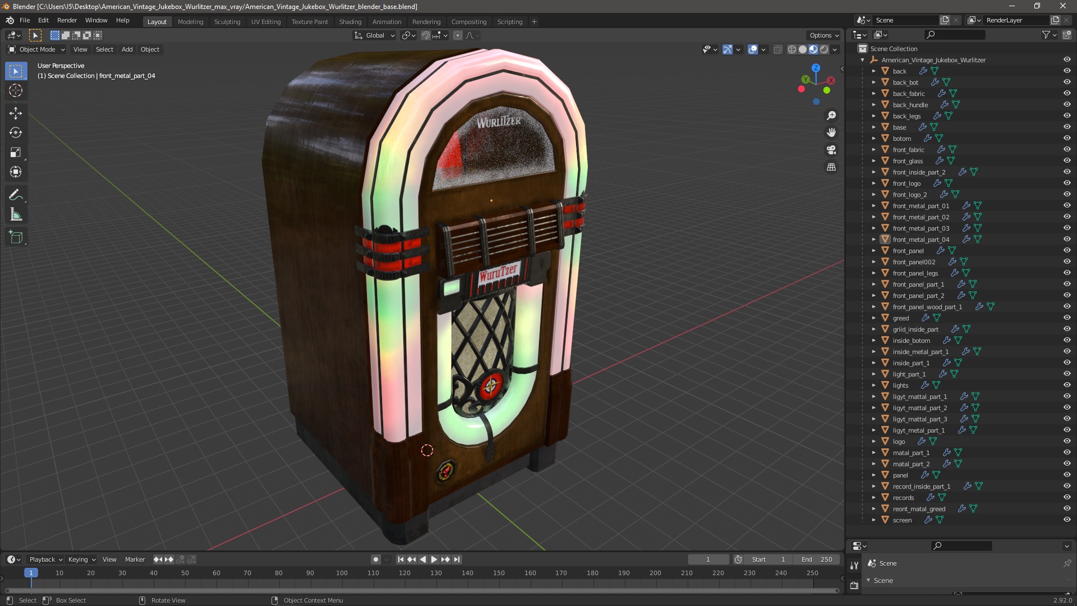Image resolution: width=1077 pixels, height=606 pixels.
Task: Click the End frame field
Action: point(817,559)
